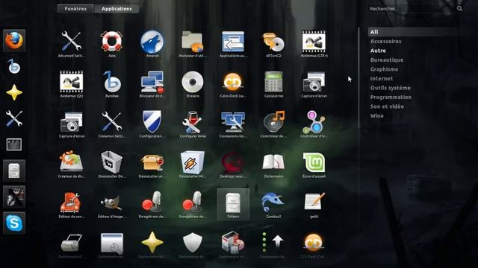This screenshot has height=268, width=478.
Task: Launch the Brasero disc burner
Action: (193, 84)
